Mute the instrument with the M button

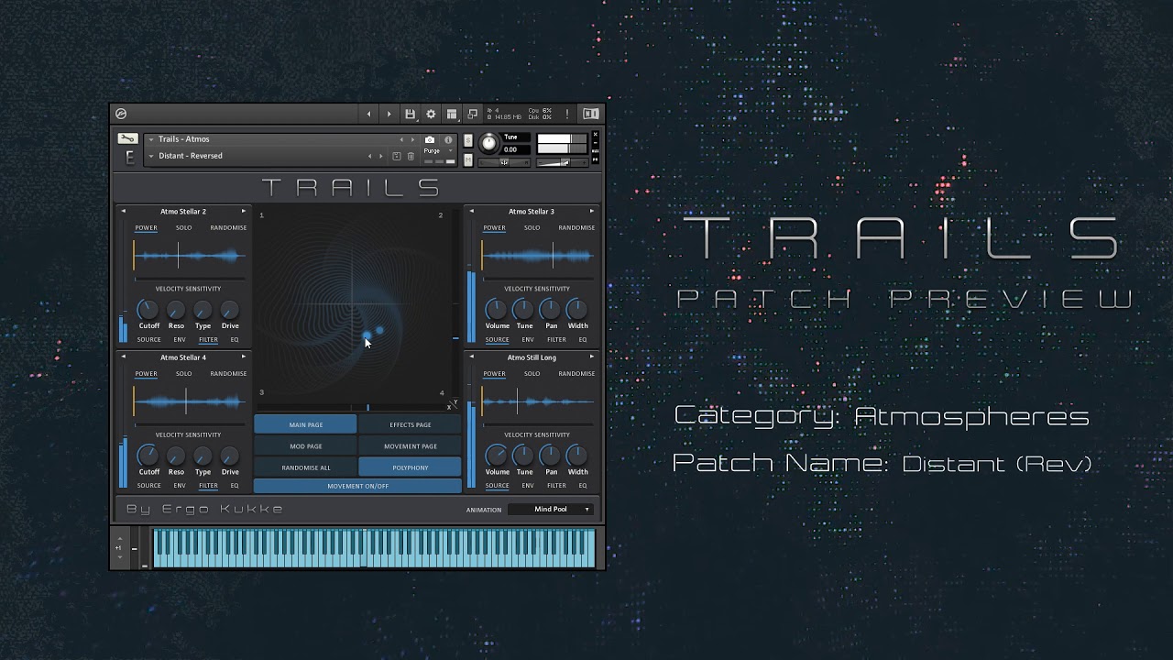click(x=468, y=159)
